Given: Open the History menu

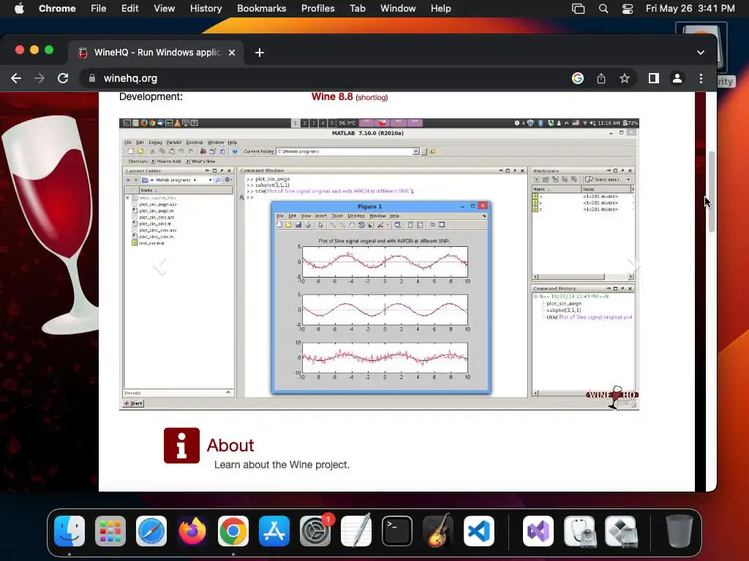Looking at the screenshot, I should (x=206, y=9).
